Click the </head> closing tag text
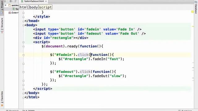 click(x=32, y=21)
